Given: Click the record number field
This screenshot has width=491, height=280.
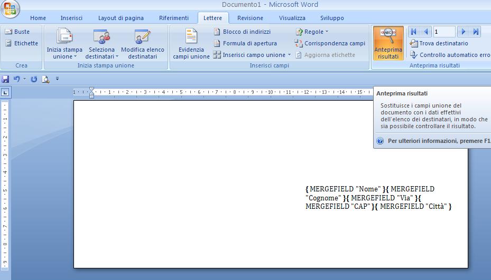Looking at the screenshot, I should (444, 32).
